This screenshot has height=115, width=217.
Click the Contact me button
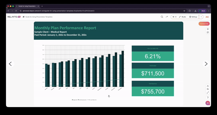click(x=204, y=24)
